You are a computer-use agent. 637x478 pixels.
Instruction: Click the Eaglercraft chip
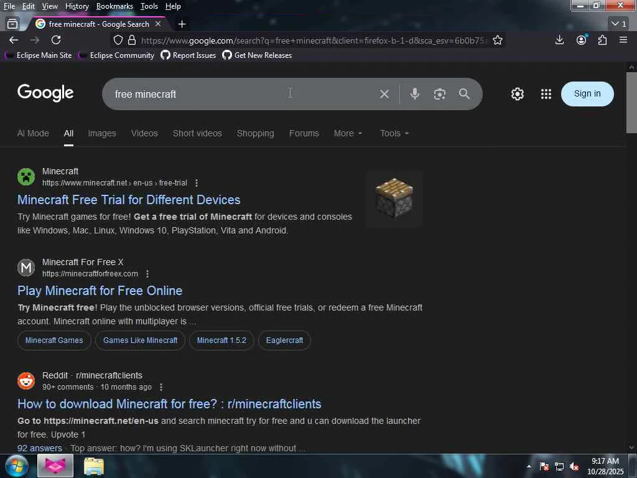click(x=284, y=340)
